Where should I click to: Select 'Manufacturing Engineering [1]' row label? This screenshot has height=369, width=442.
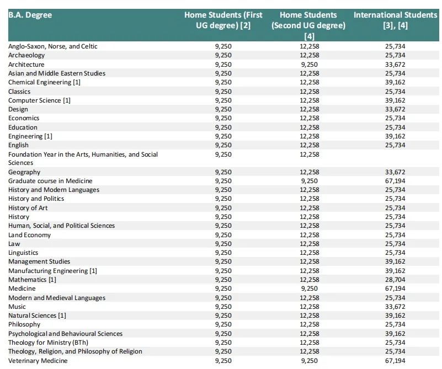pyautogui.click(x=52, y=271)
